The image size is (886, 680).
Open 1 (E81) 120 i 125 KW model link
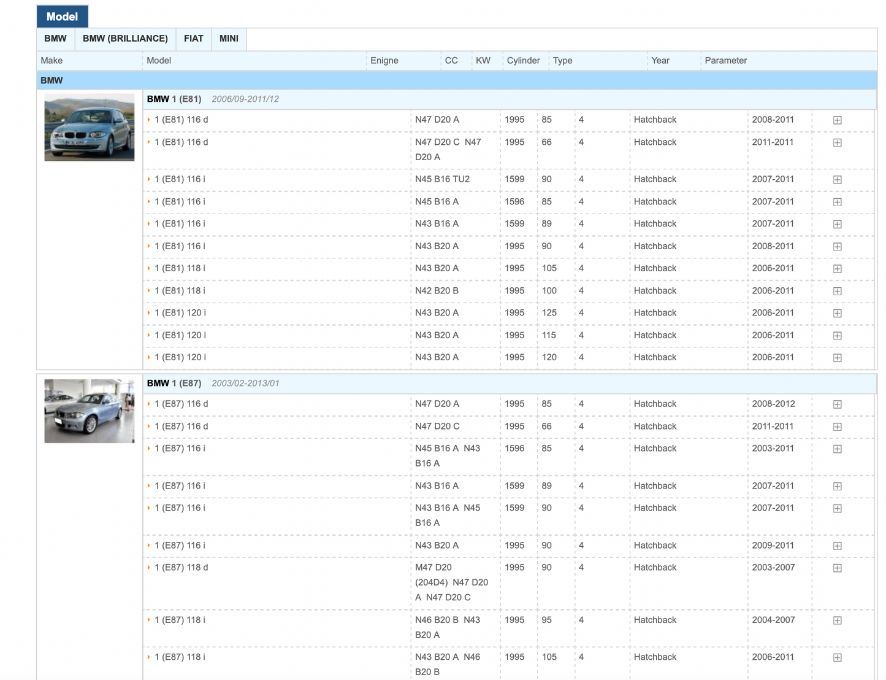click(x=180, y=313)
